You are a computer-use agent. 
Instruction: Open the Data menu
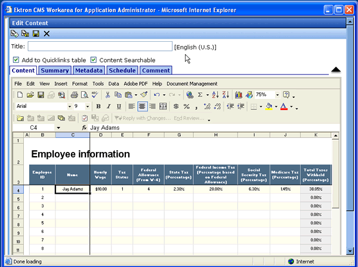[113, 83]
